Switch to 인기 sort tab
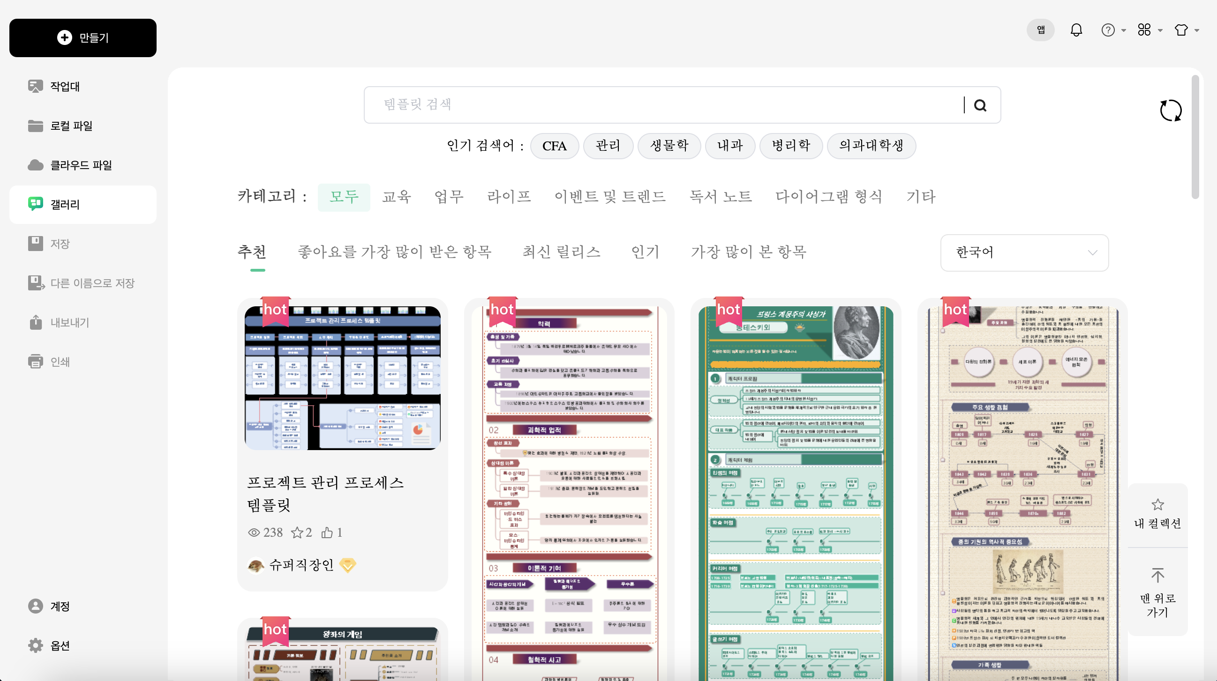This screenshot has height=681, width=1217. pyautogui.click(x=645, y=252)
